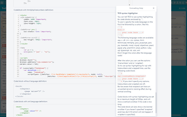Click the style tag on code line 1
The height and width of the screenshot is (117, 187).
click(x=24, y=15)
